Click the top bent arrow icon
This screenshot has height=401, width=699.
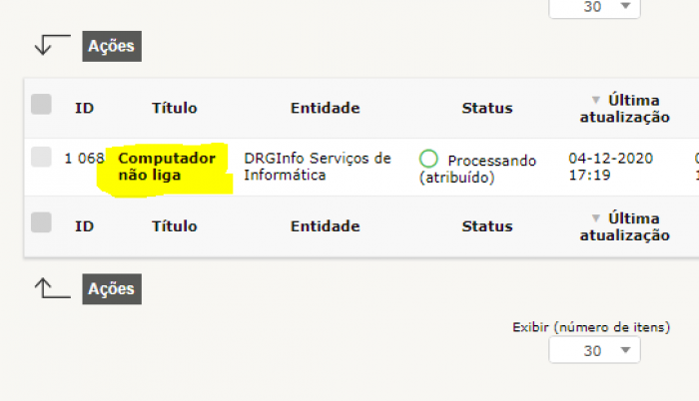tap(51, 45)
